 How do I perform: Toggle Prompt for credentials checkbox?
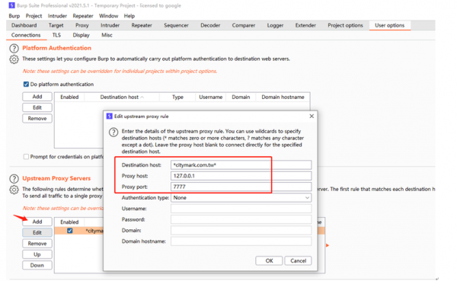point(26,157)
